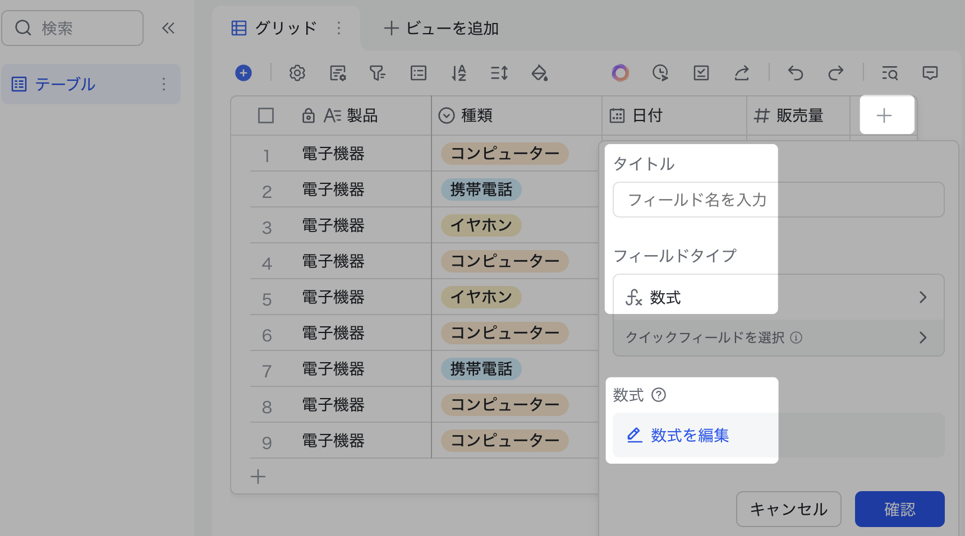
Task: Toggle the select-all rows checkbox
Action: (265, 115)
